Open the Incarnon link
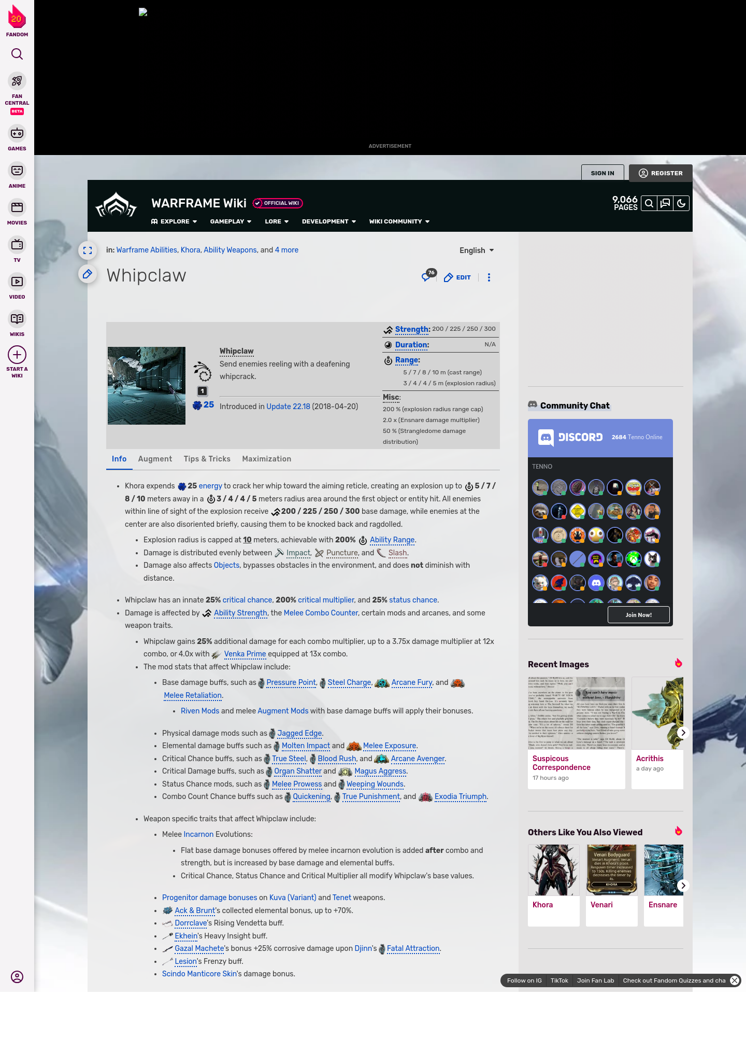The image size is (746, 1037). 198,834
